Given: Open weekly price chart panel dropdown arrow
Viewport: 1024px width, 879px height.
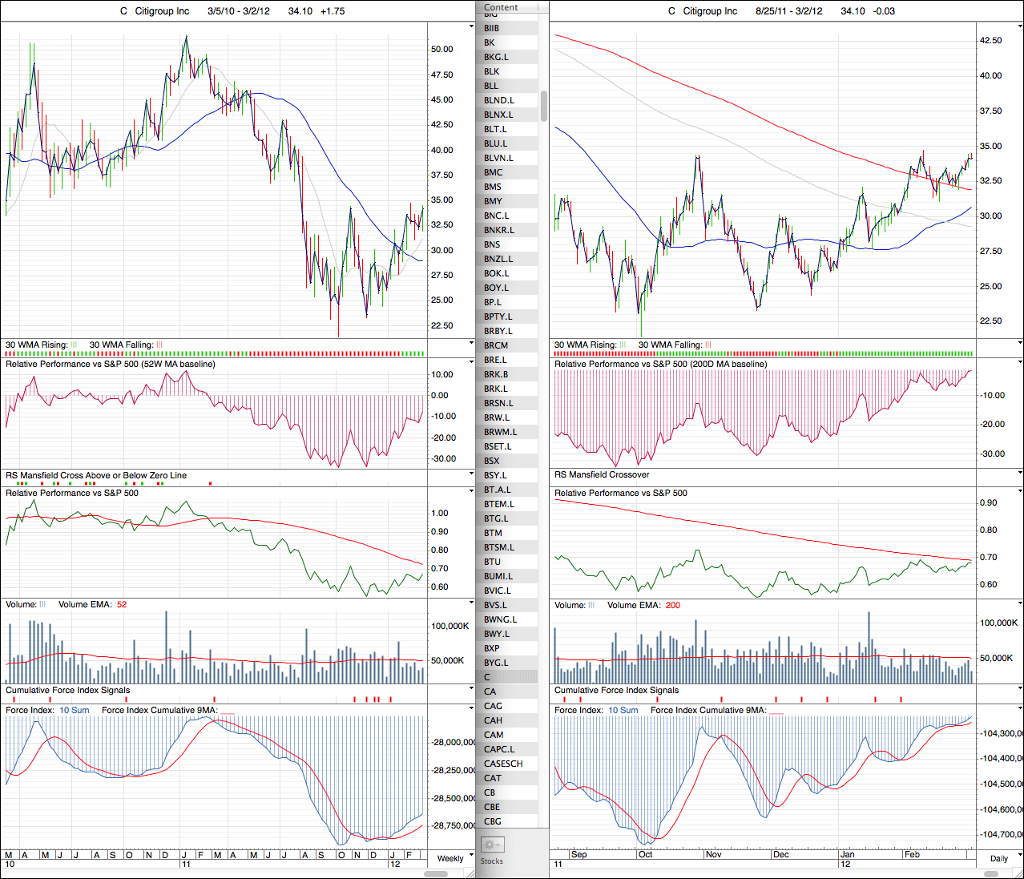Looking at the screenshot, I should [x=470, y=26].
